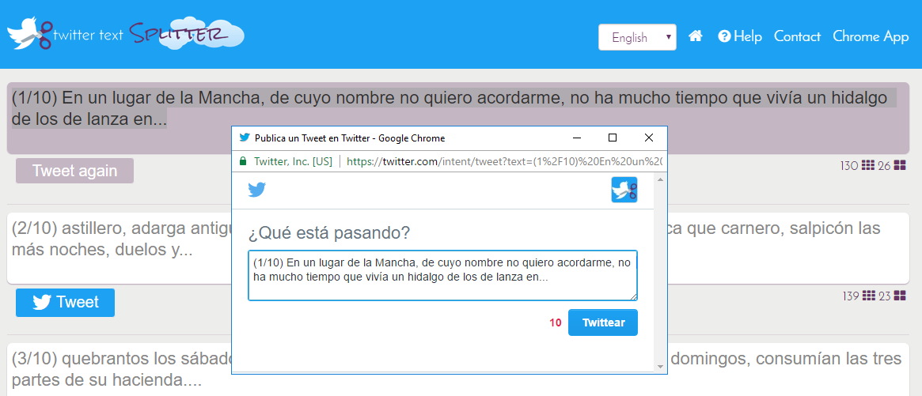
Task: Click Twitter, Inc. [US] certificate label
Action: pos(293,161)
